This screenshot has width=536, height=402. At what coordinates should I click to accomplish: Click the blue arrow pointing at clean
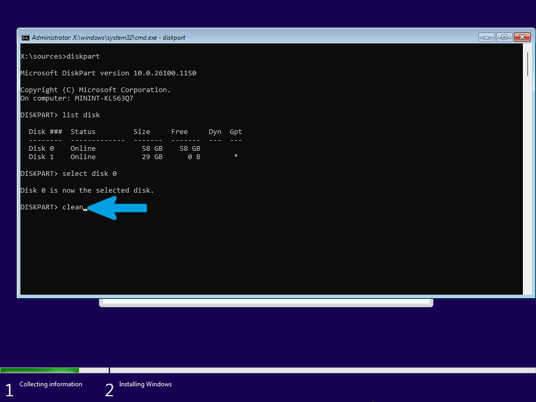coord(117,208)
